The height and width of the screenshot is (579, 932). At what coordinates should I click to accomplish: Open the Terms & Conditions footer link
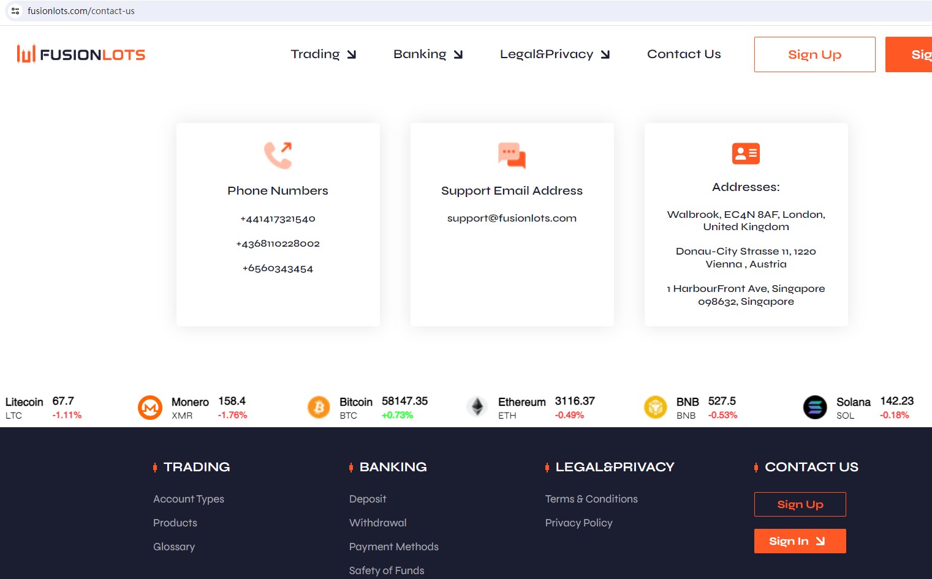[591, 499]
